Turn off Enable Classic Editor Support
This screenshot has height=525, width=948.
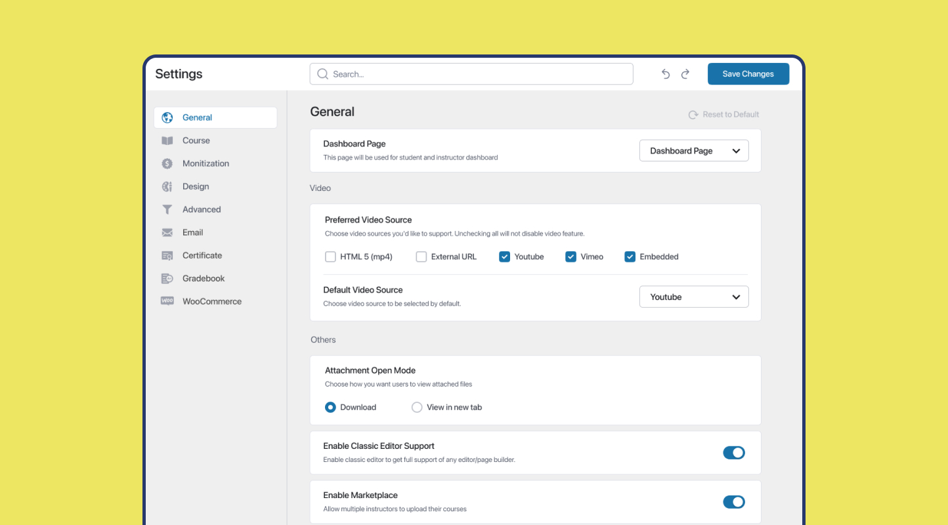pyautogui.click(x=733, y=452)
